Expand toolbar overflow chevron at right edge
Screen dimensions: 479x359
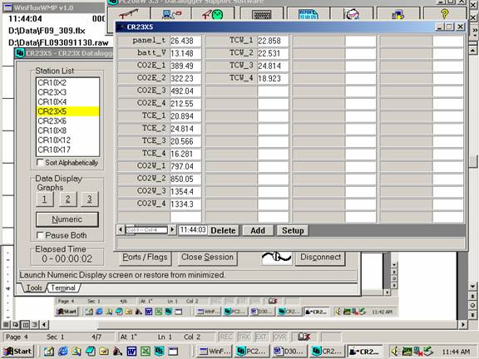pos(475,31)
